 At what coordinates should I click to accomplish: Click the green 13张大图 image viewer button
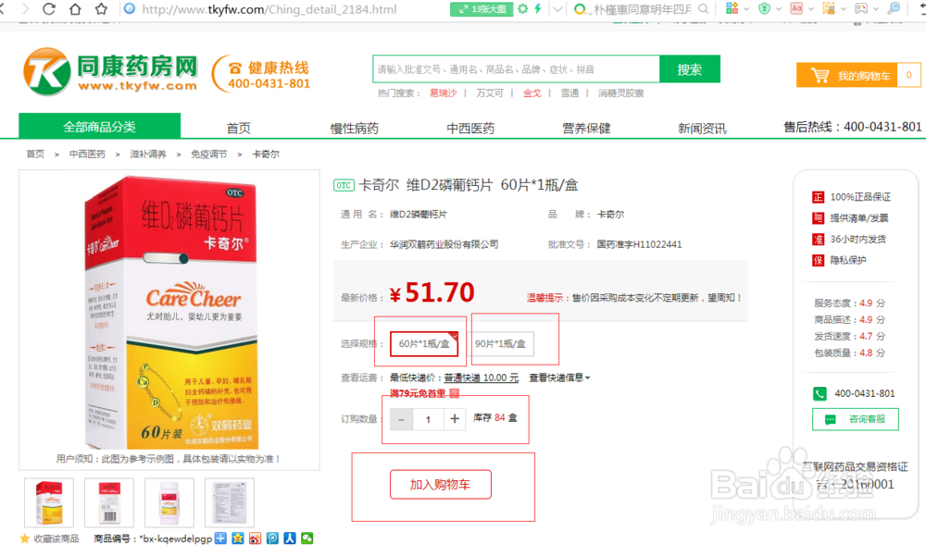[482, 9]
